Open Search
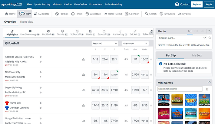 [x=151, y=14]
